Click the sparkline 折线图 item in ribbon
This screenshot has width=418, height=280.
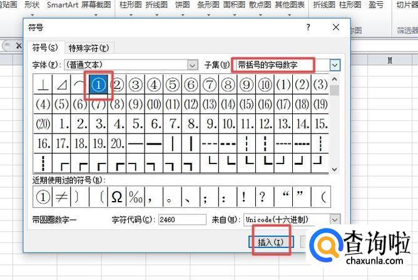[x=324, y=4]
